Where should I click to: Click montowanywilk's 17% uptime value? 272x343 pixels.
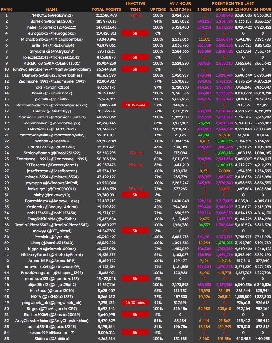coord(158,135)
